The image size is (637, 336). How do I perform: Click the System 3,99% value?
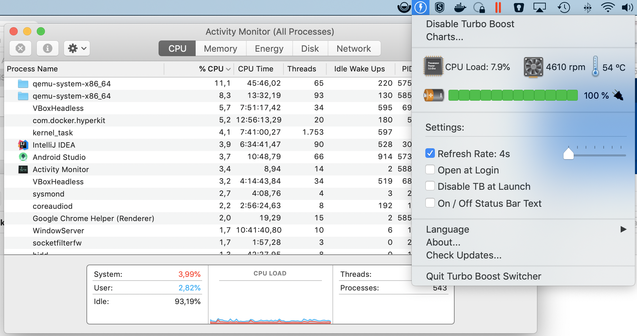(x=190, y=274)
